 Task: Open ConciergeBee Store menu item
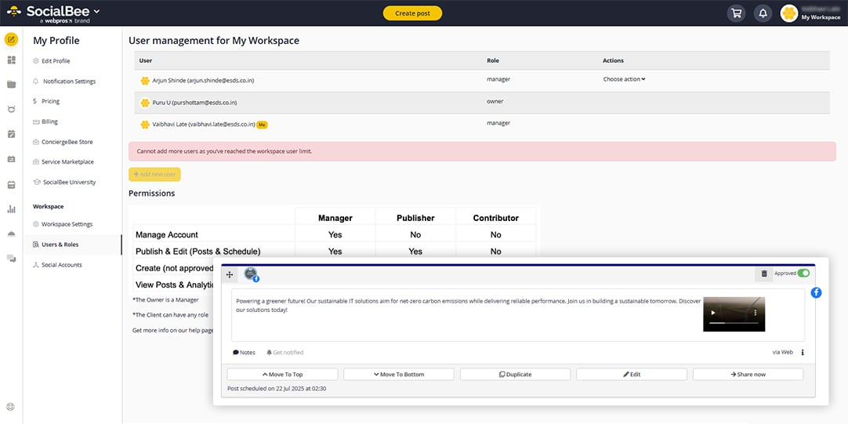pos(63,142)
